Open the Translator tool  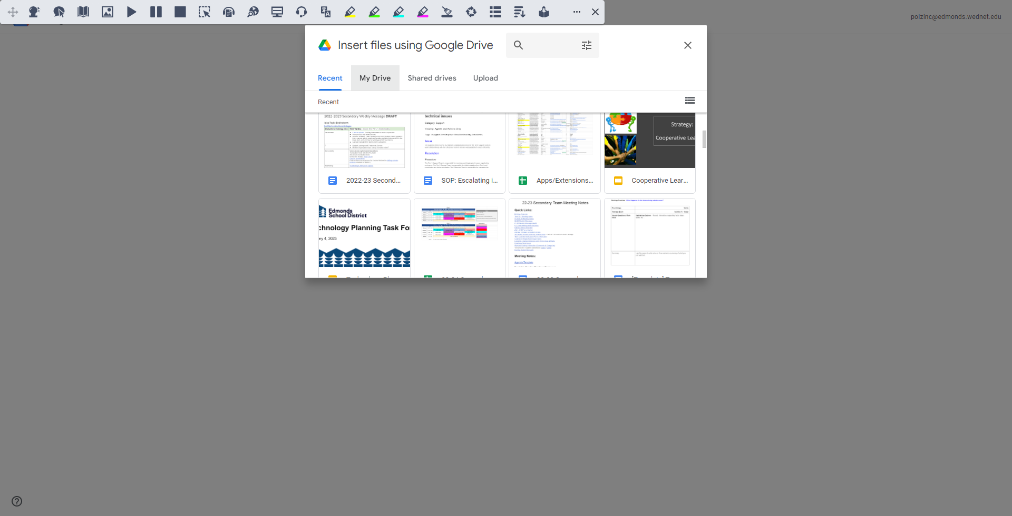click(326, 12)
